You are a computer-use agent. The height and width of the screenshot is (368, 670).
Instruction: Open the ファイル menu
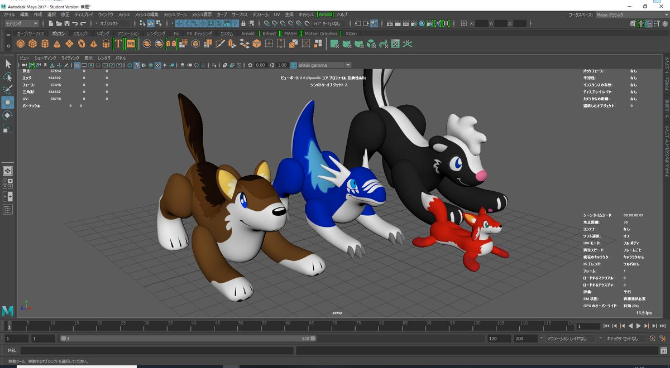click(9, 14)
